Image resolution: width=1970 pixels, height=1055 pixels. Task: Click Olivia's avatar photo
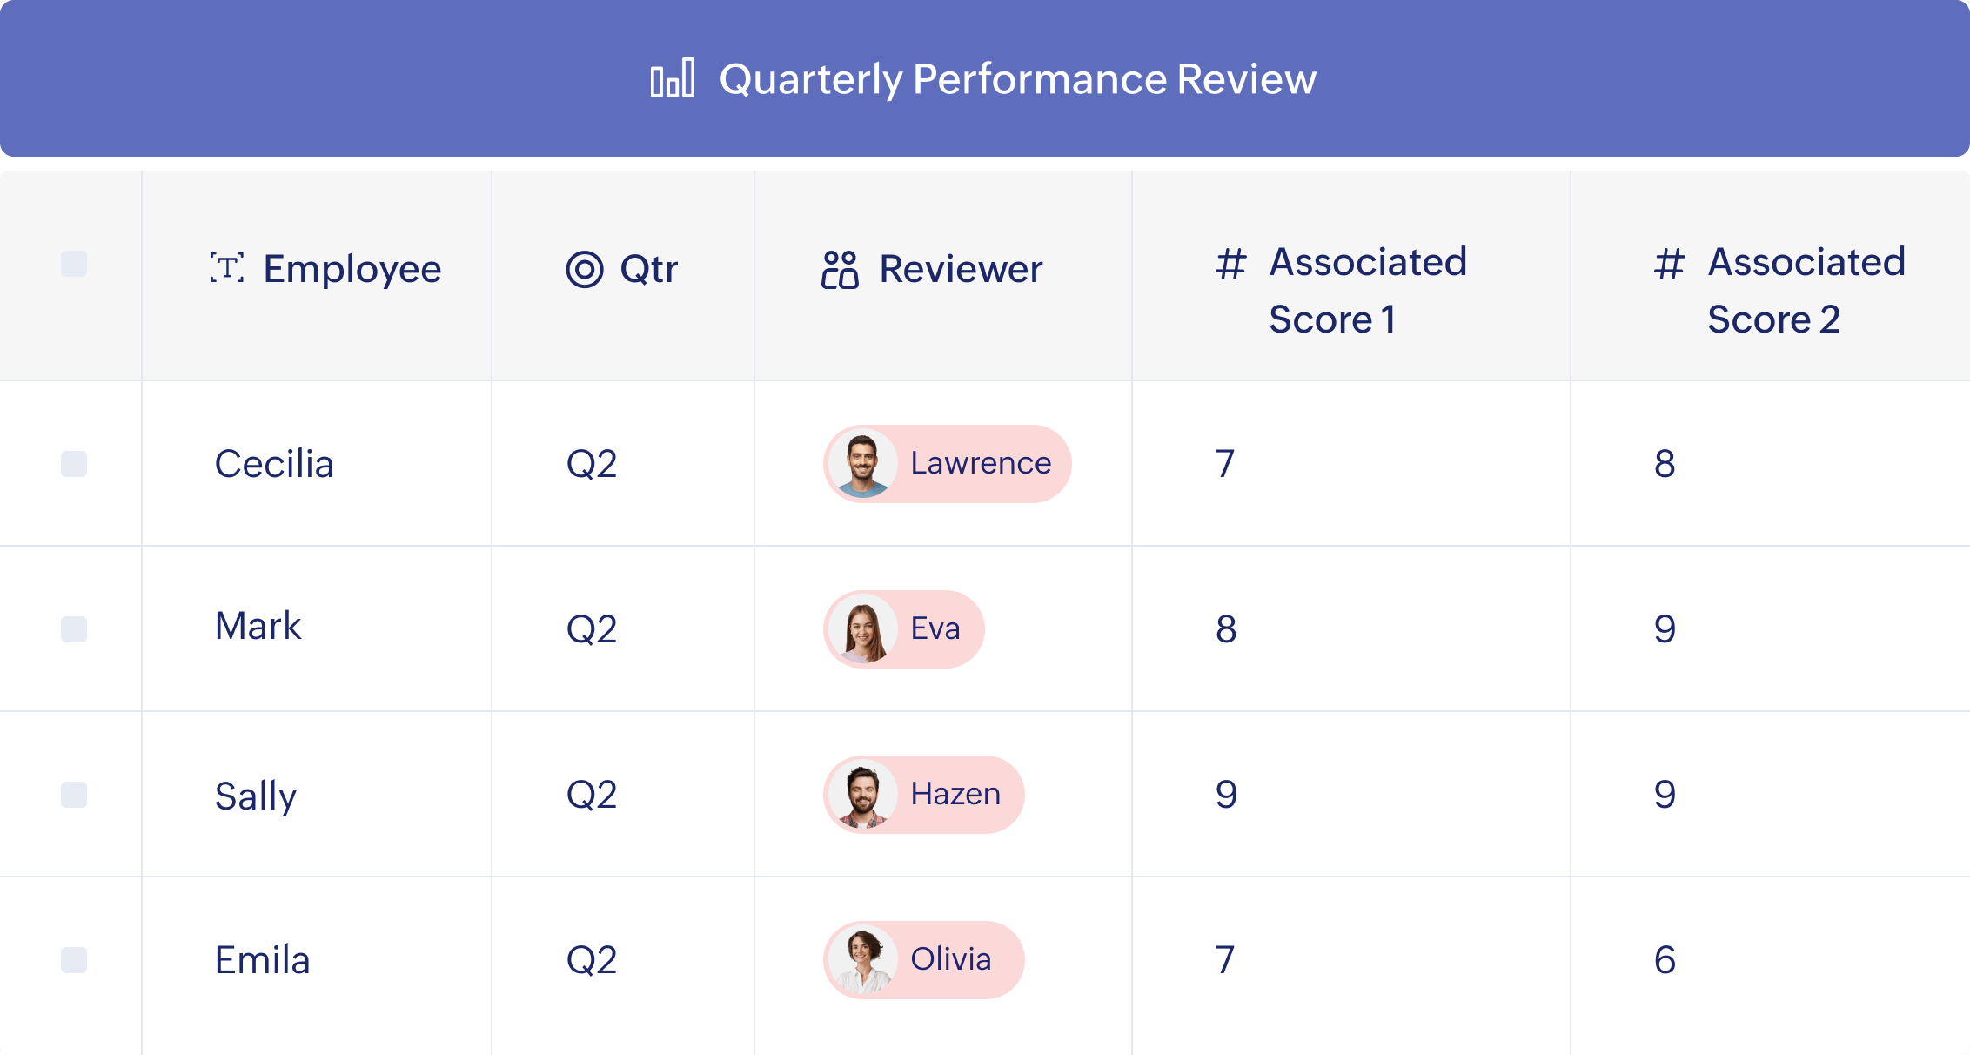[x=862, y=961]
